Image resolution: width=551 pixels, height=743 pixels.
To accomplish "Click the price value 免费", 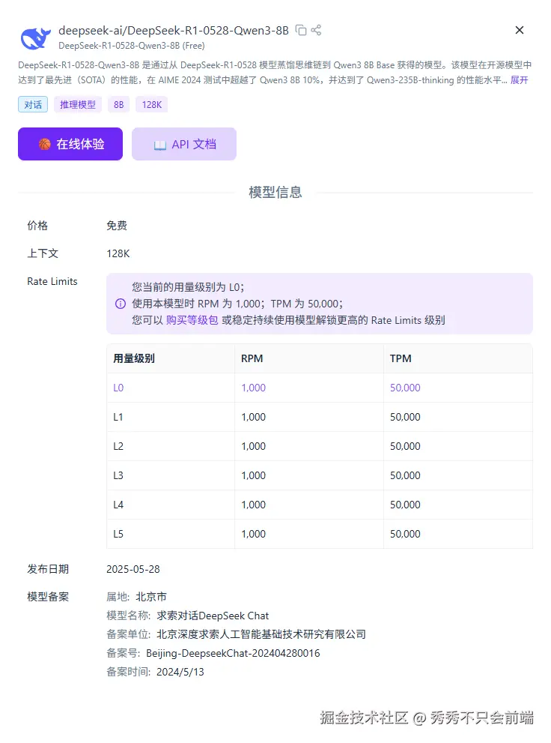I will pos(117,226).
